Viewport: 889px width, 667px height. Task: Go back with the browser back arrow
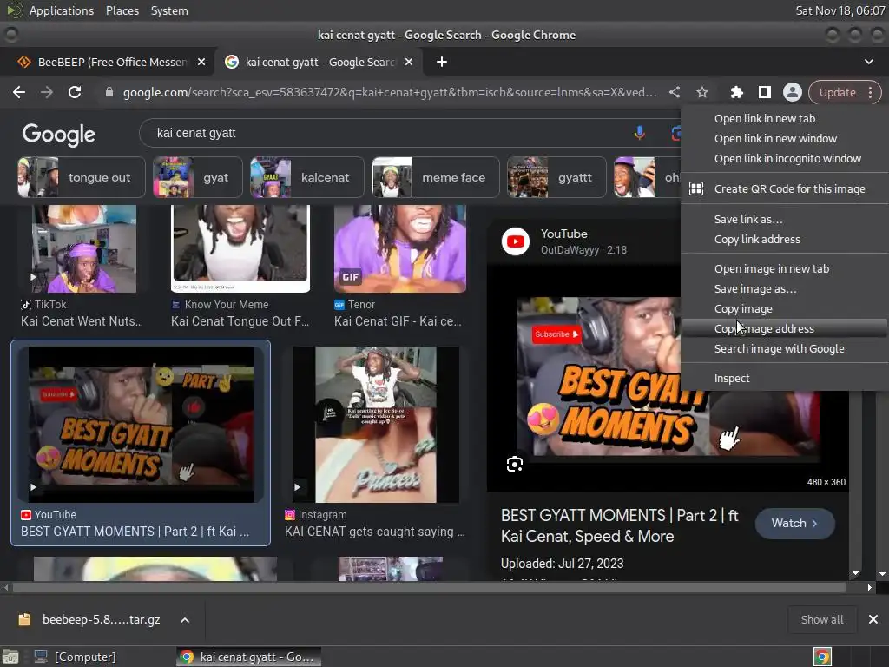(x=19, y=92)
